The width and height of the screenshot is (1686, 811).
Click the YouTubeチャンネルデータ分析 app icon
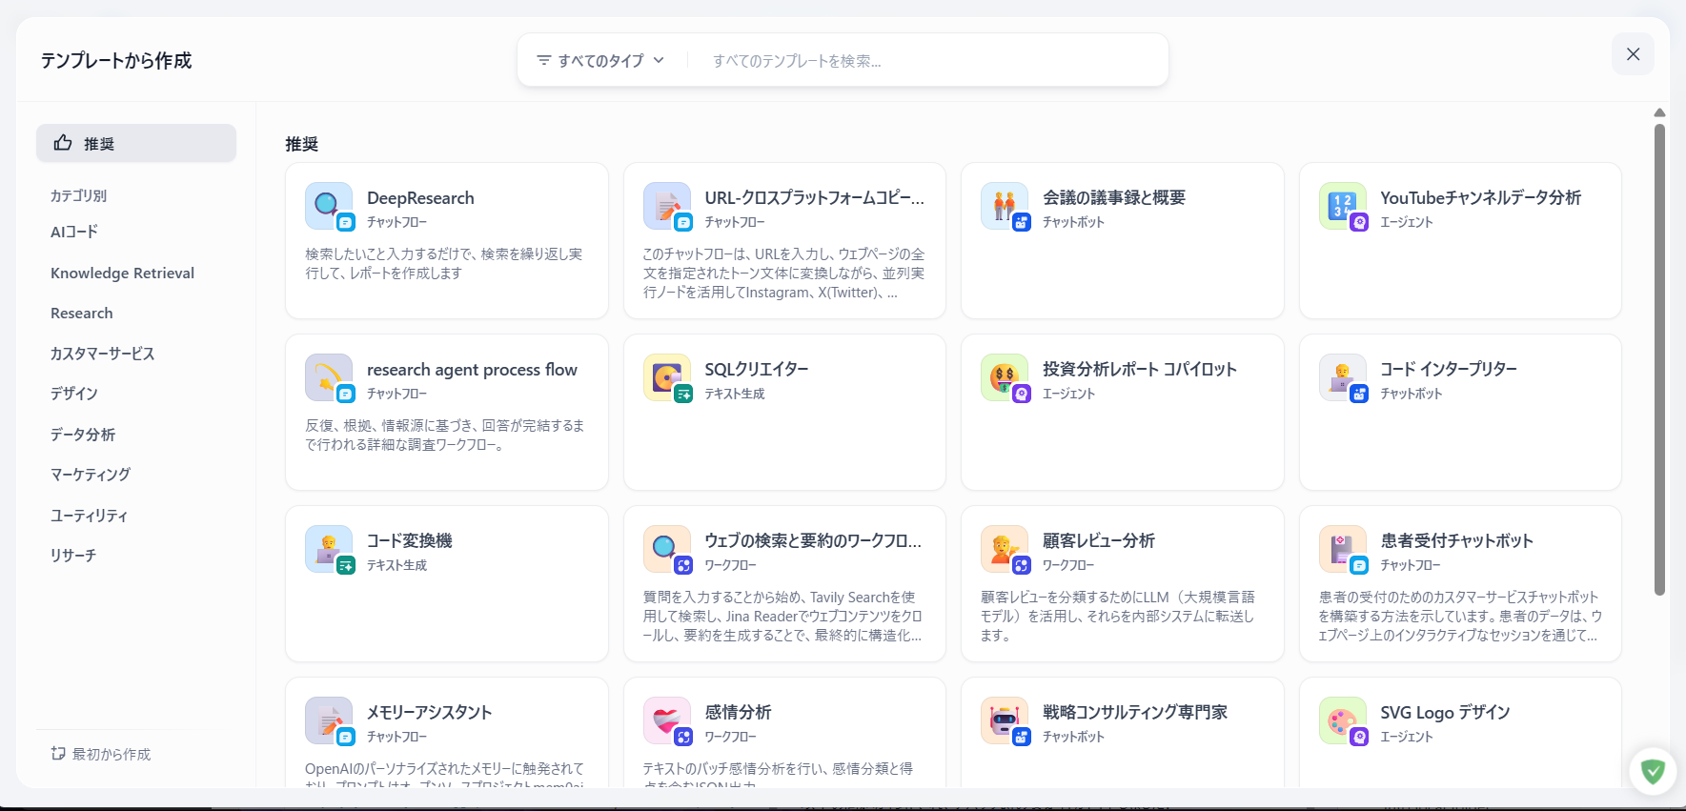[1342, 206]
